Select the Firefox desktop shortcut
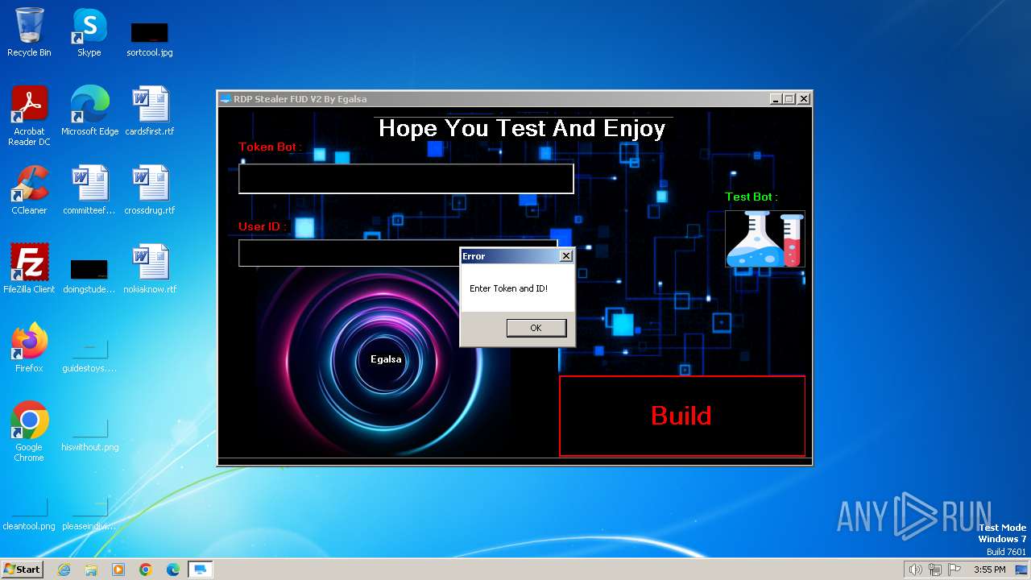This screenshot has height=580, width=1031. tap(29, 349)
